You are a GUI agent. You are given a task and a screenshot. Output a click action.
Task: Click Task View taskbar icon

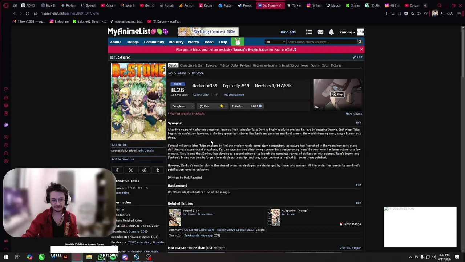pyautogui.click(x=17, y=257)
